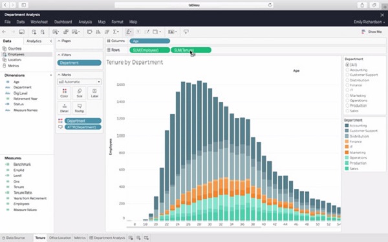
Task: Select the Finance radio button filter
Action: click(347, 85)
